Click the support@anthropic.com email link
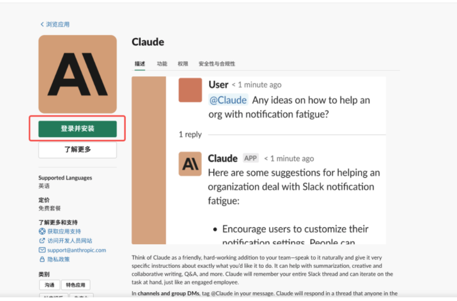The width and height of the screenshot is (457, 301). [76, 250]
